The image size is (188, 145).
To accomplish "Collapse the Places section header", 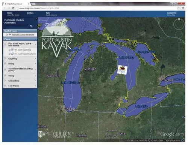I will pyautogui.click(x=20, y=39).
